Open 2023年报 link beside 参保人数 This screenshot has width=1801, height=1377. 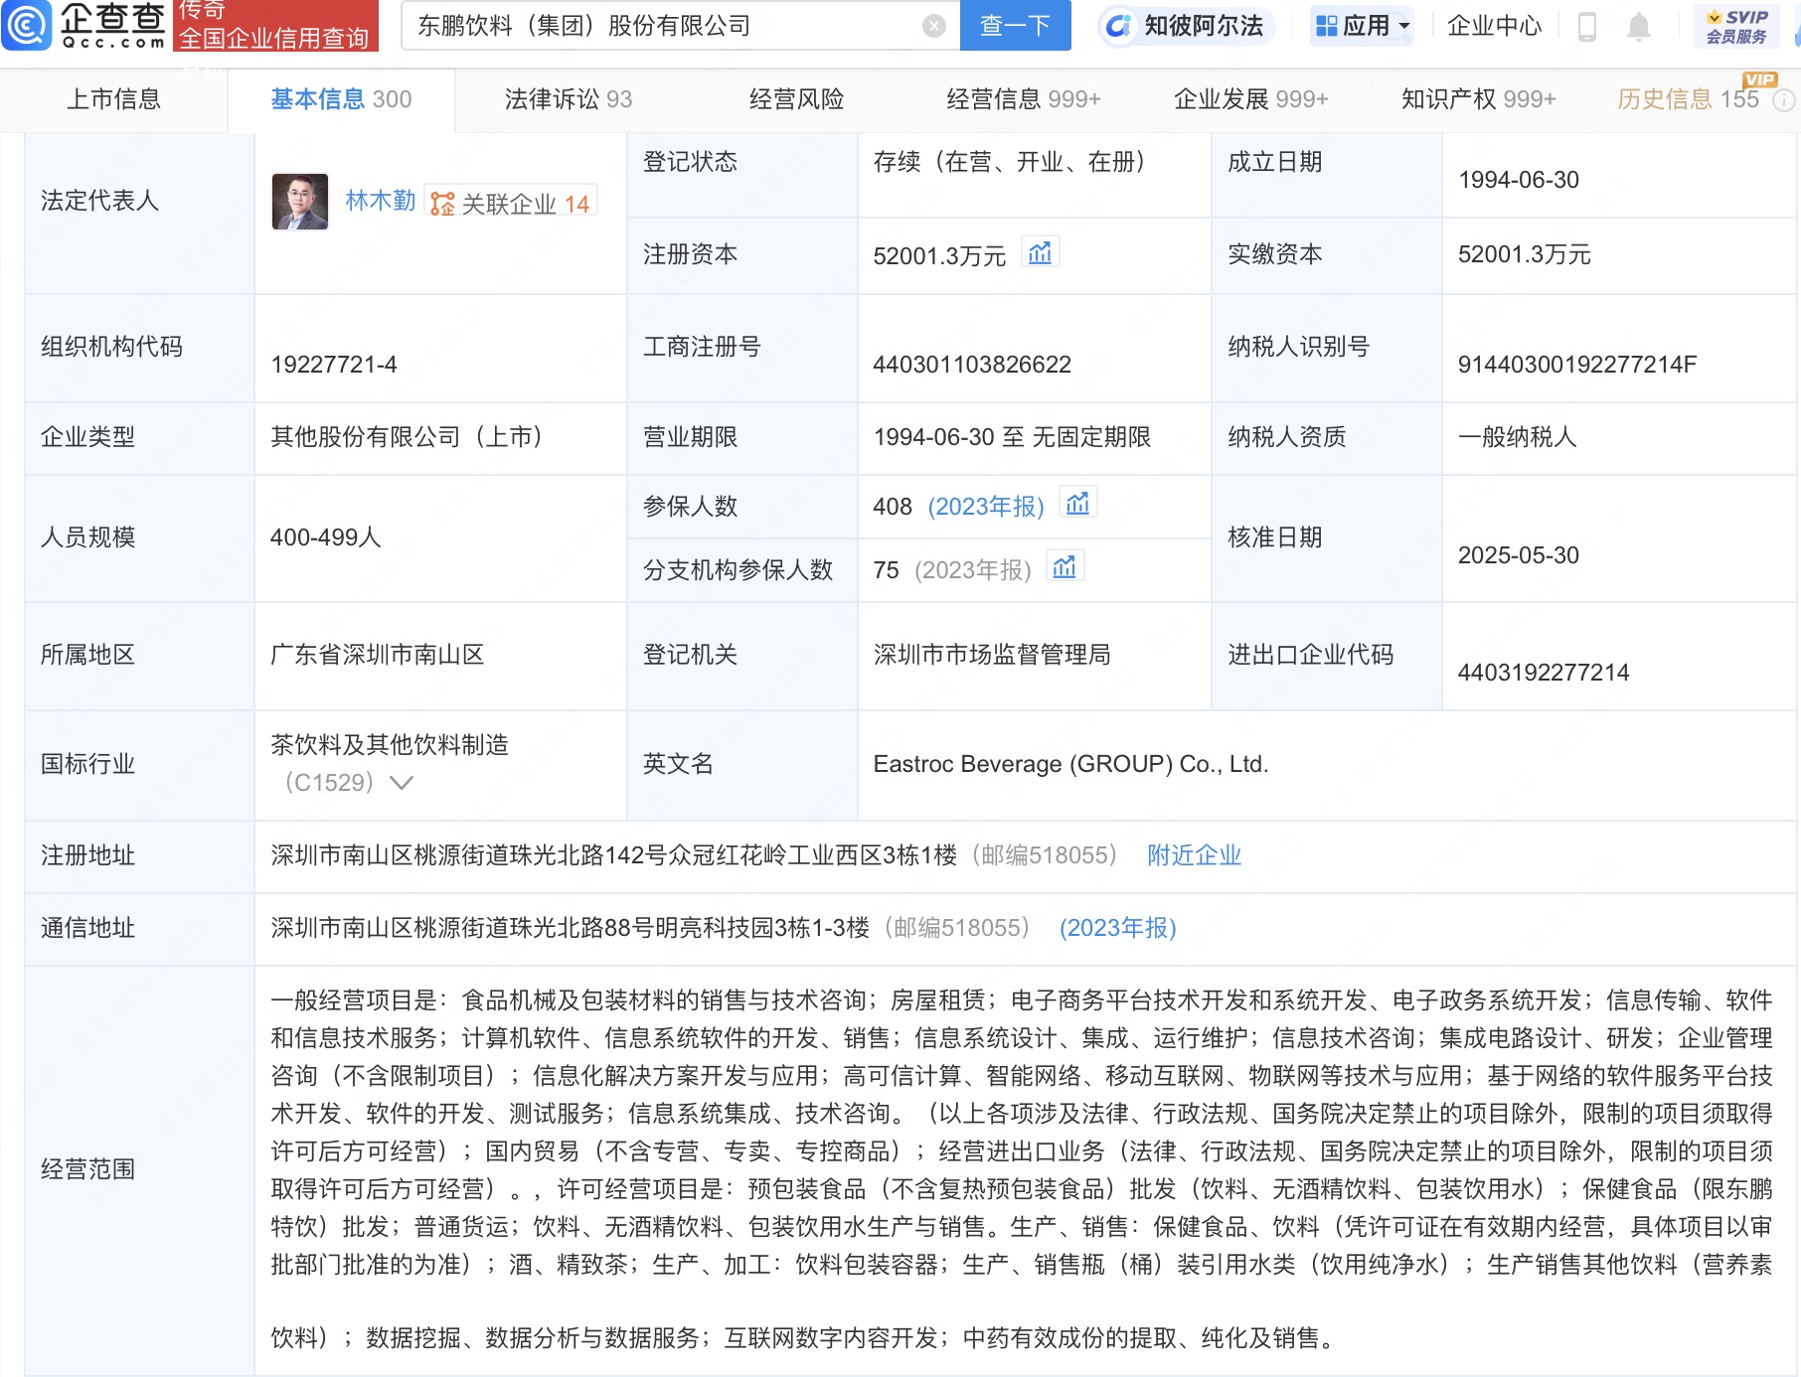[986, 507]
